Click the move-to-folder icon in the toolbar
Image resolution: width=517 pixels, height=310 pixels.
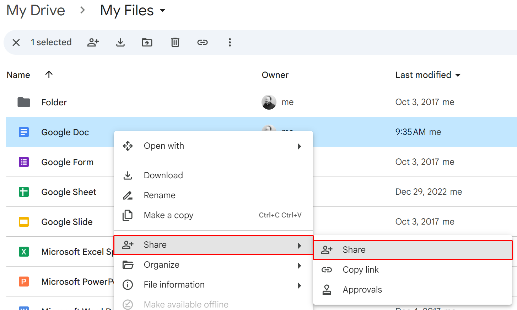click(147, 43)
